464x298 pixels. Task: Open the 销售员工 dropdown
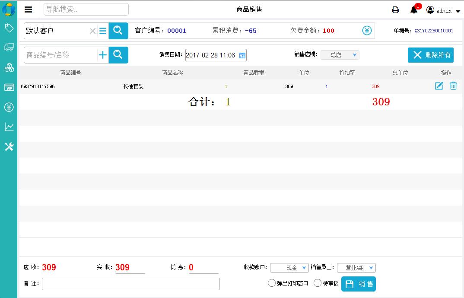[x=356, y=268]
